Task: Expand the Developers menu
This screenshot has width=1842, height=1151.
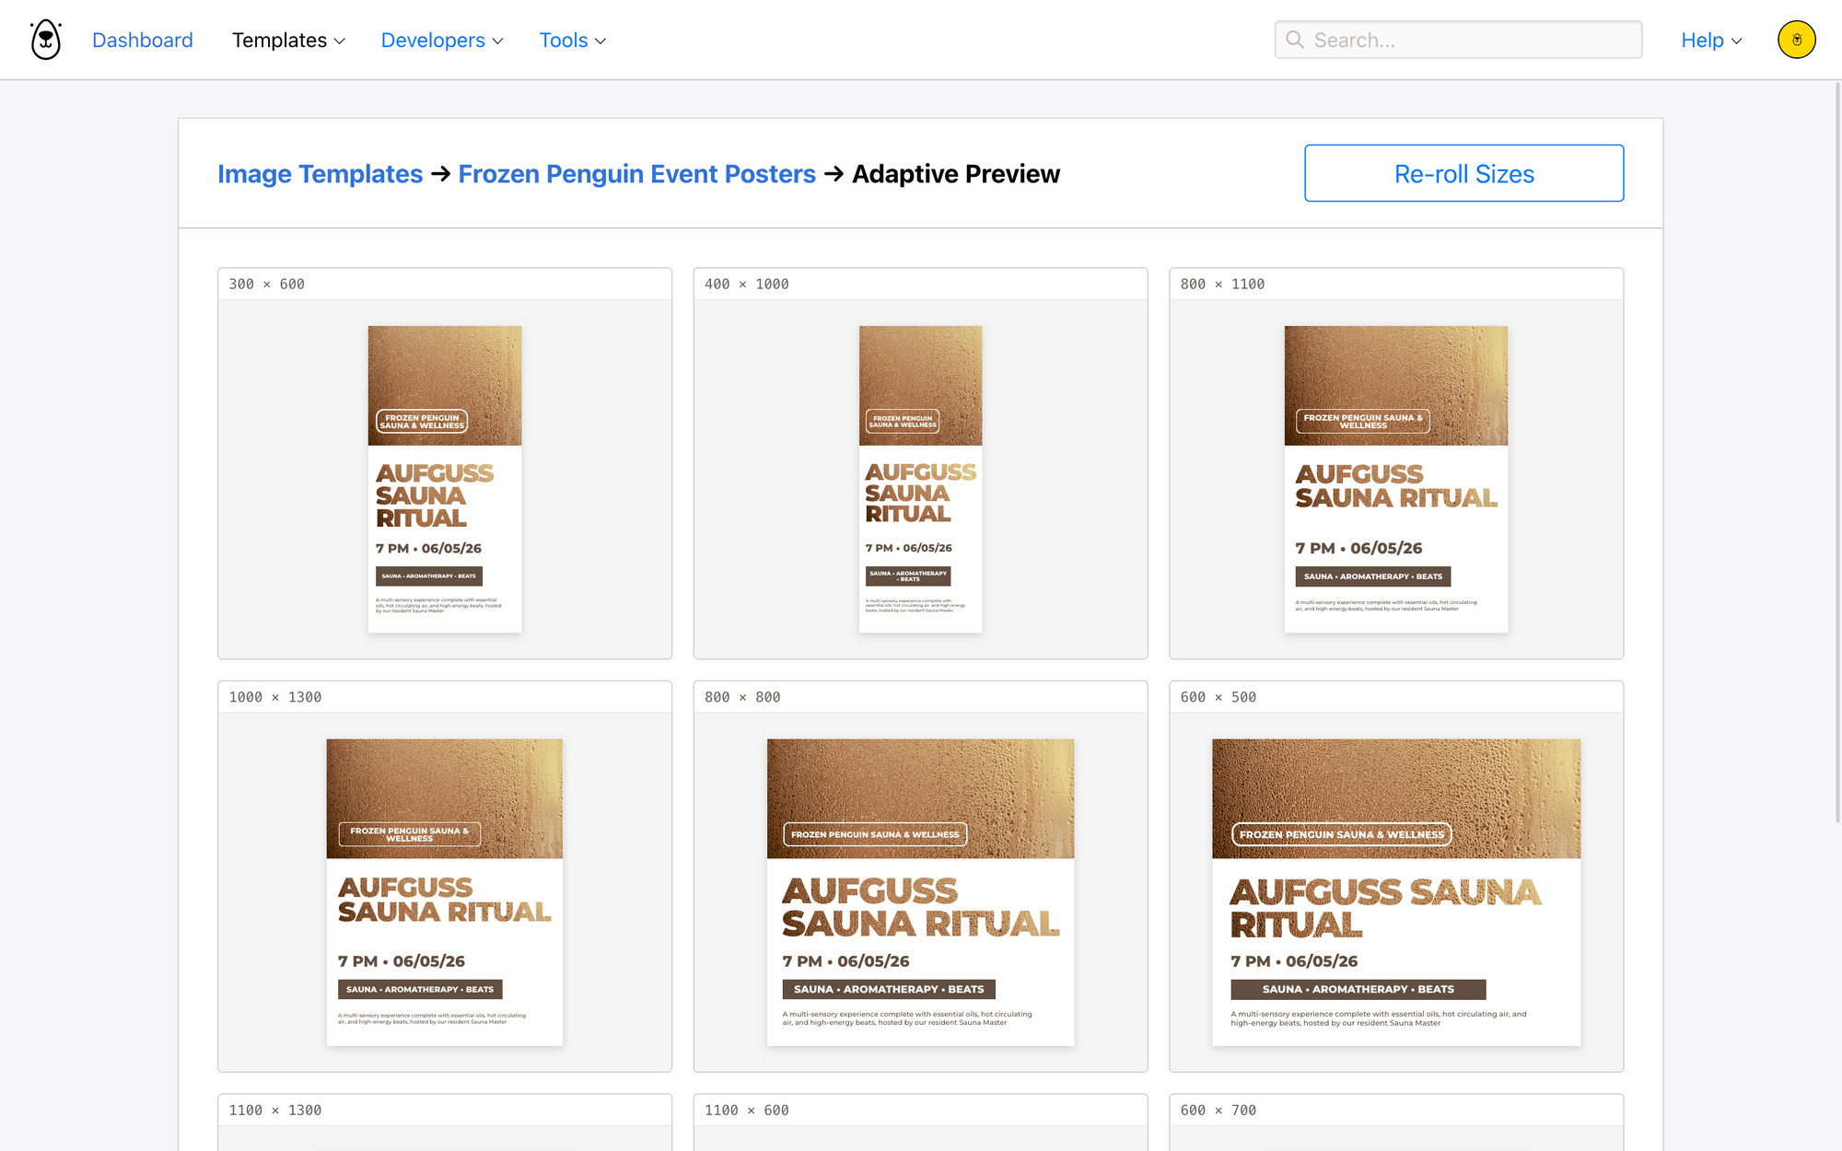Action: (x=442, y=41)
